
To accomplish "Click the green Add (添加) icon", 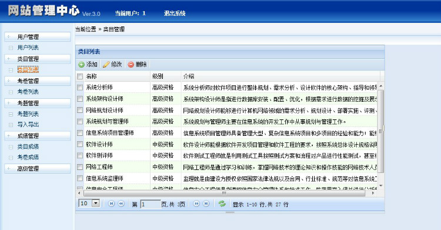I will pyautogui.click(x=82, y=65).
